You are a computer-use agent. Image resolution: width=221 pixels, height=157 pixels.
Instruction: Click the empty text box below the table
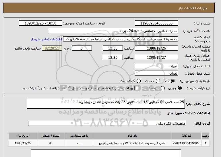106,153
